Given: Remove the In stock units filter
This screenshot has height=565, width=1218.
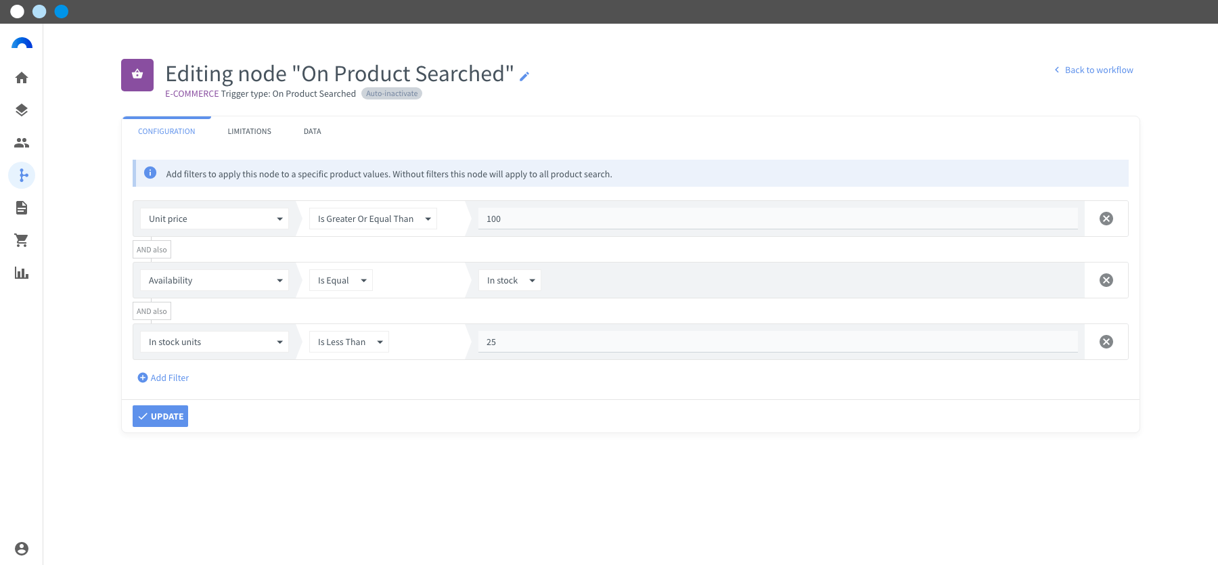Looking at the screenshot, I should pyautogui.click(x=1106, y=342).
